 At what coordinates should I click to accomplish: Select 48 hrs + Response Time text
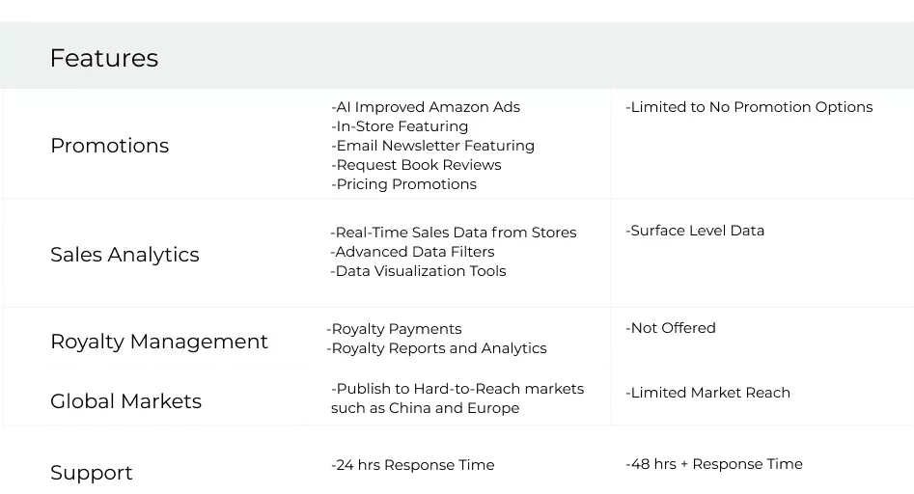714,464
